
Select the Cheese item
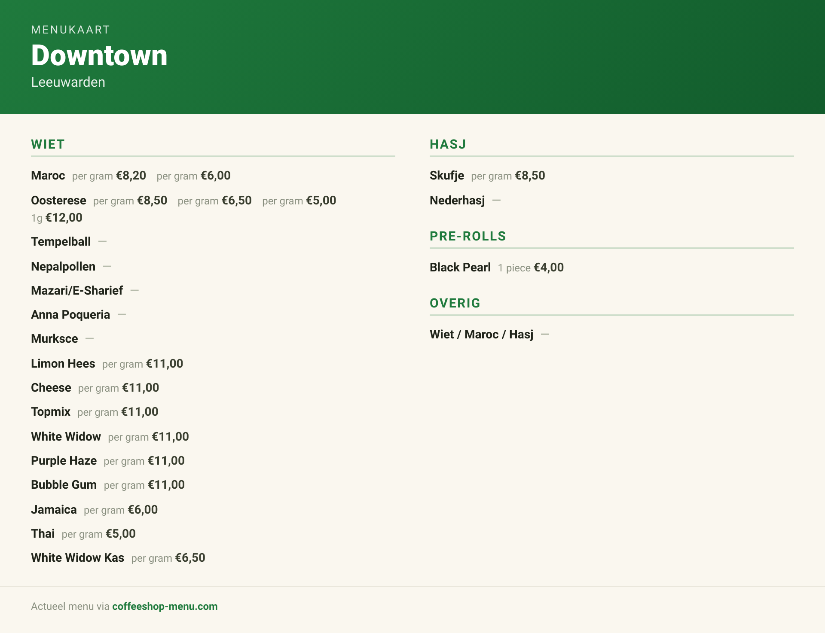coord(51,388)
